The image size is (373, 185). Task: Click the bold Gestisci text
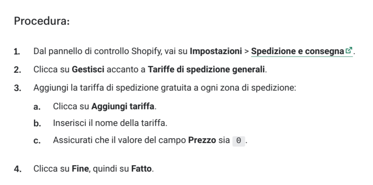click(x=88, y=69)
